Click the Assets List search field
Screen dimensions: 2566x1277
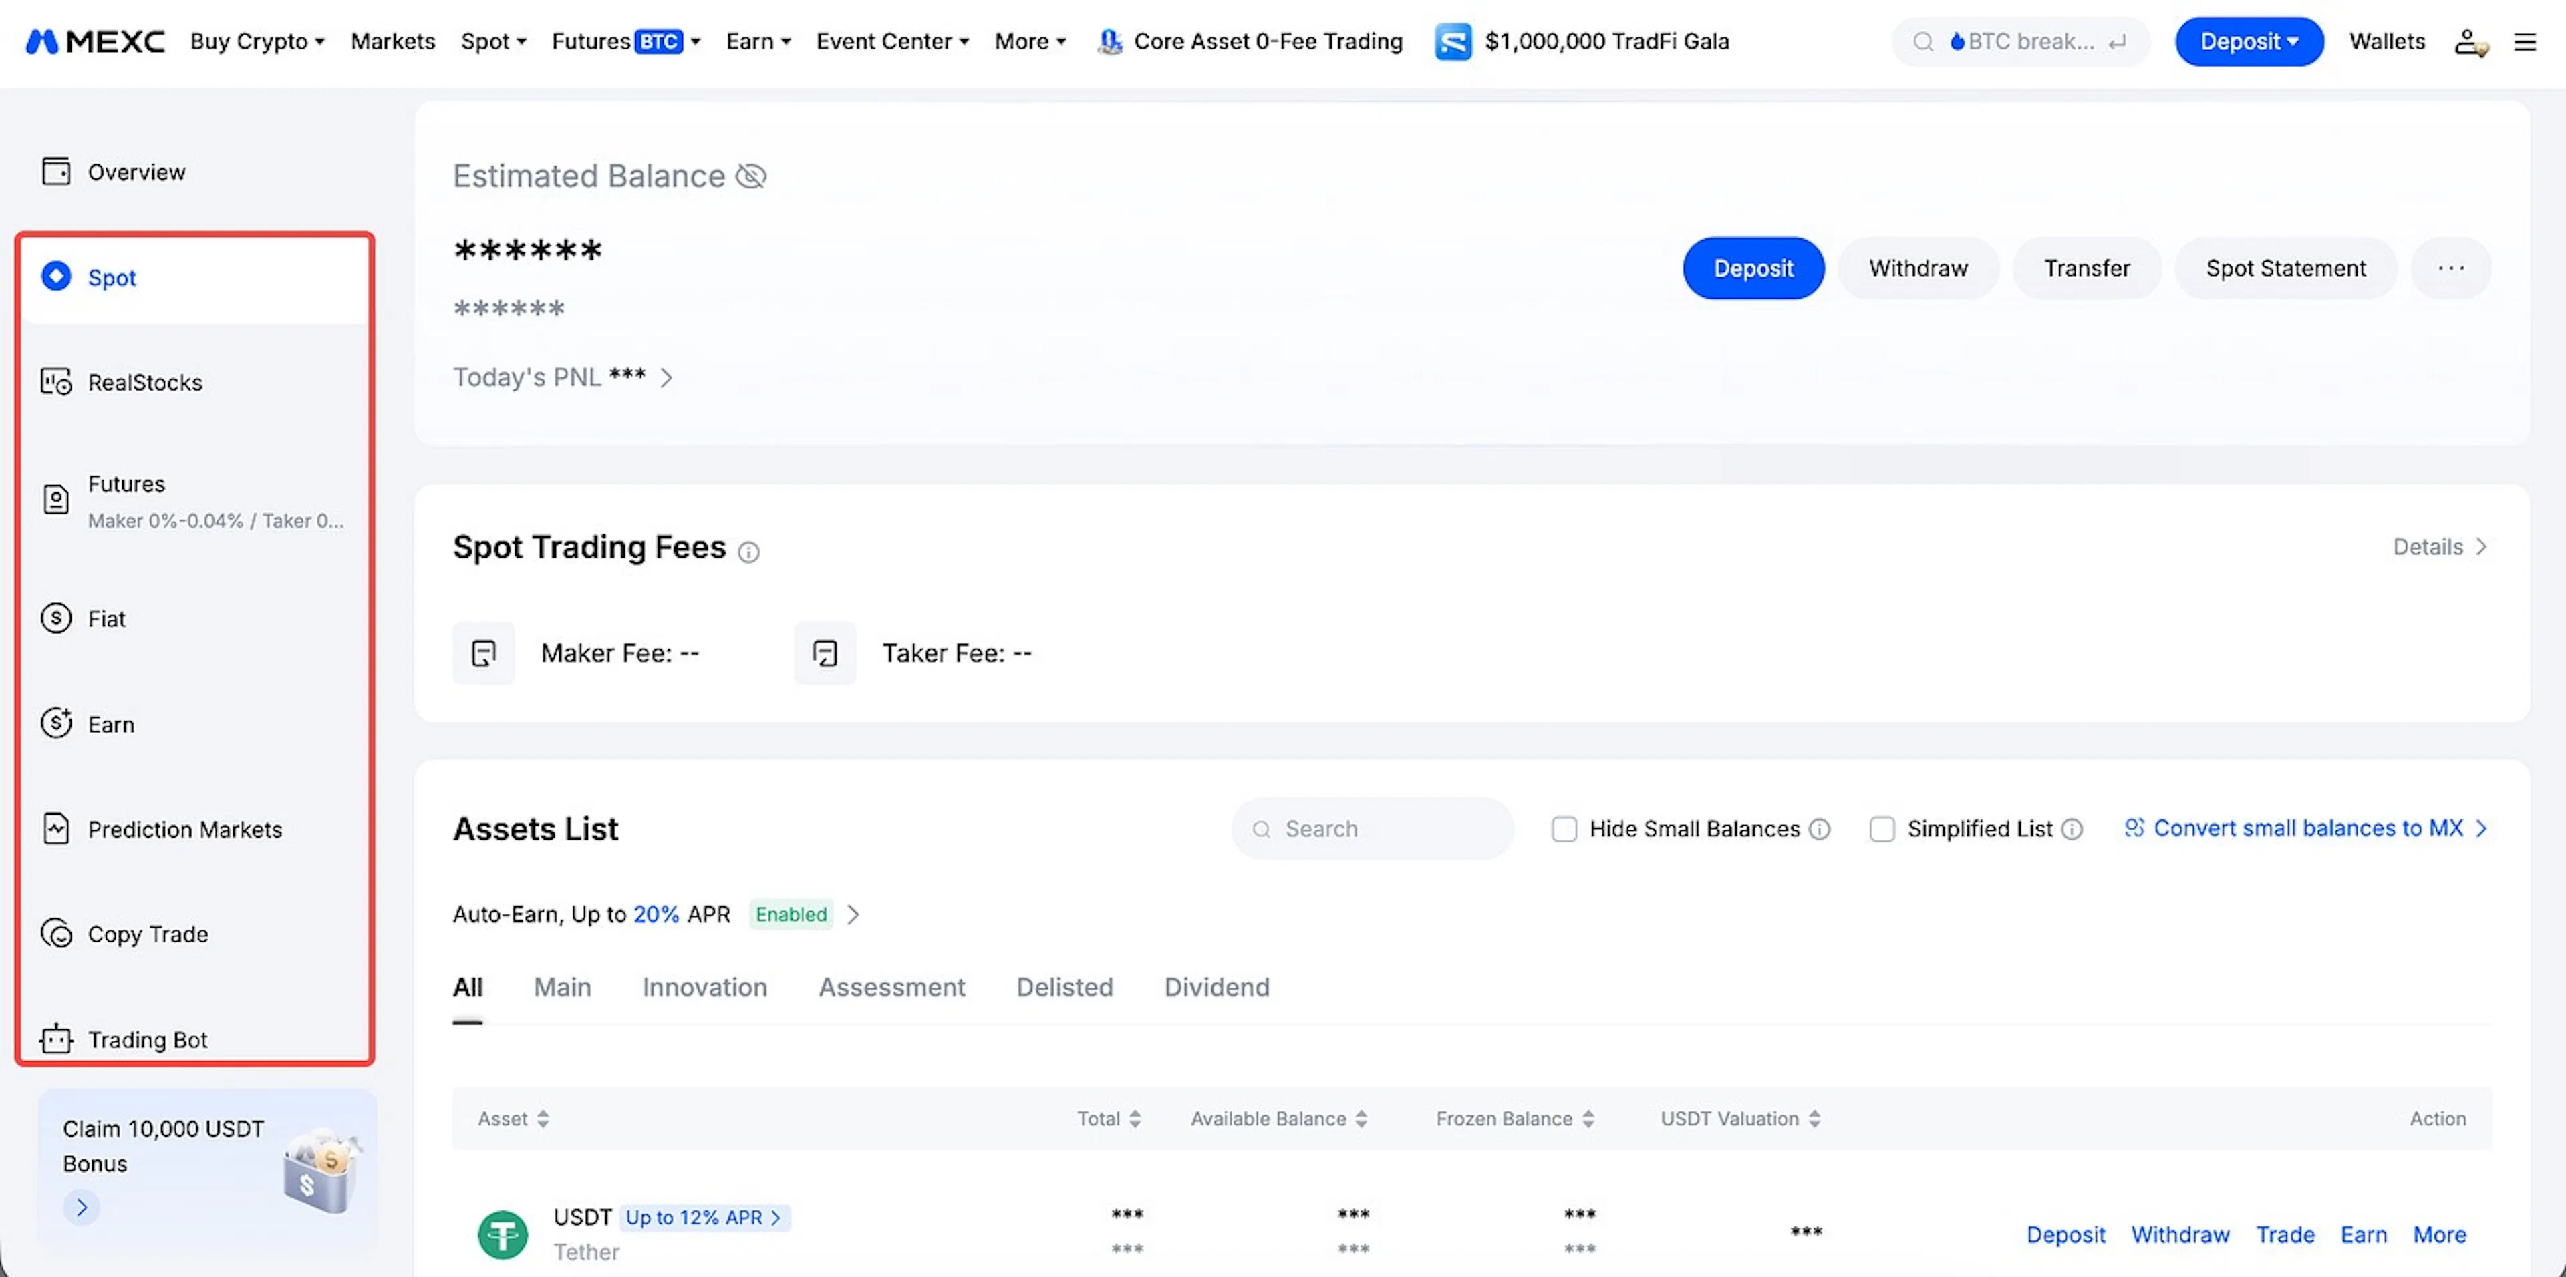1372,828
